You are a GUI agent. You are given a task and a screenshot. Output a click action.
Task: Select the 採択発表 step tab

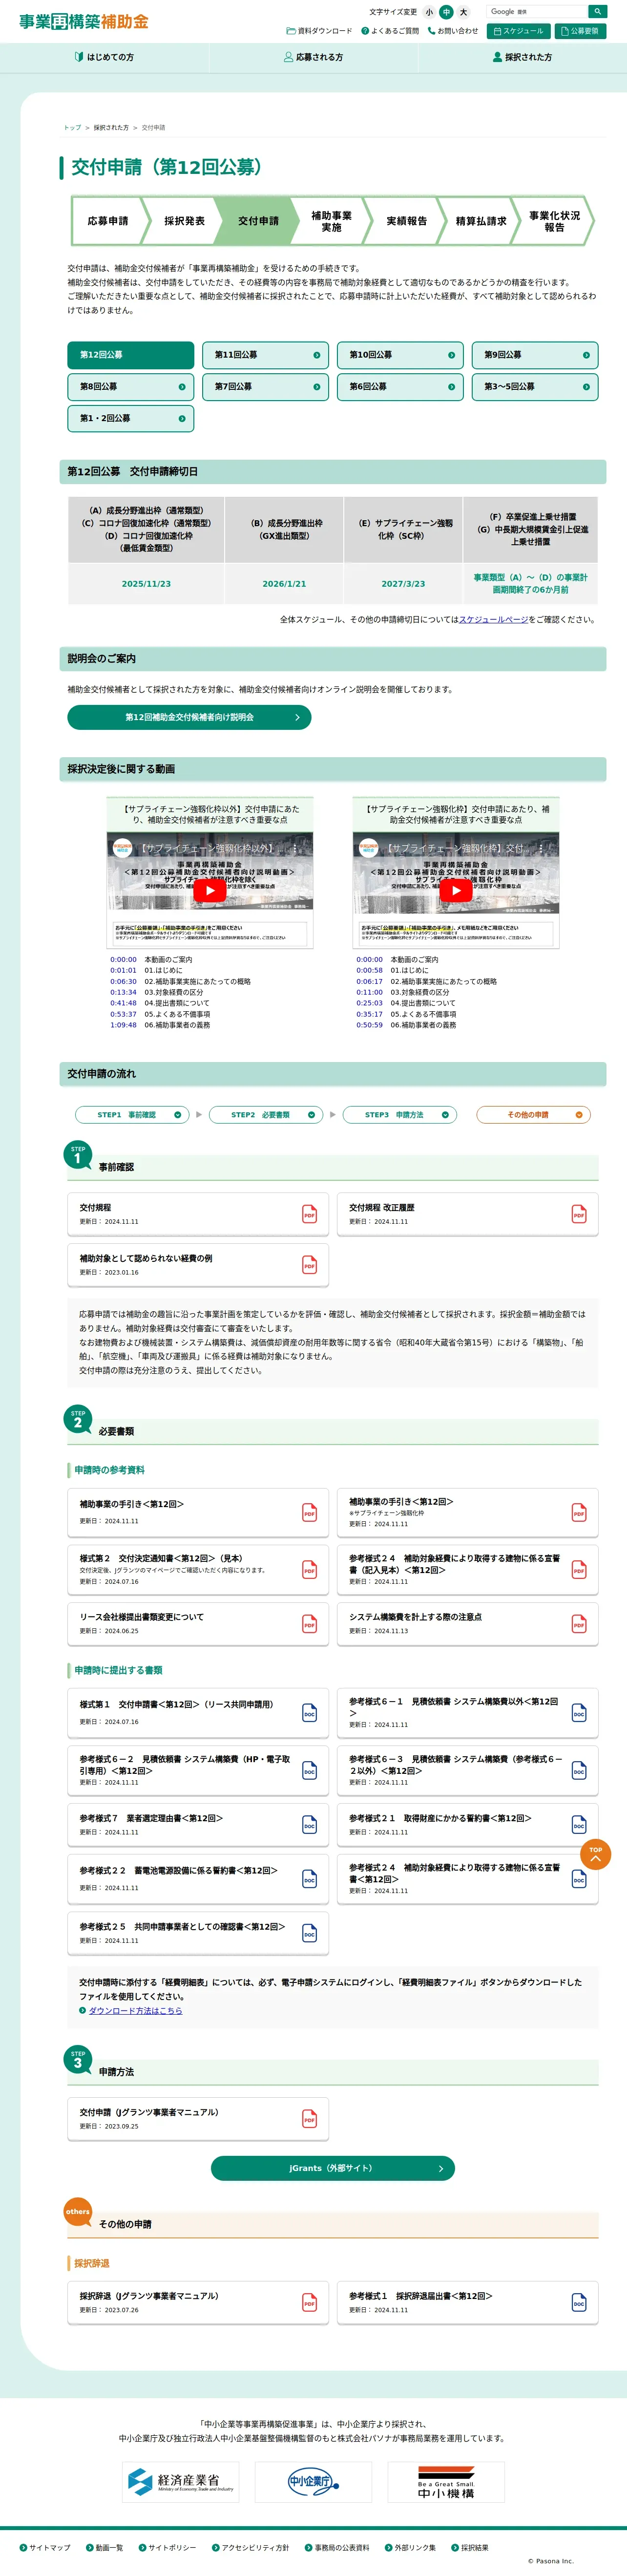184,221
